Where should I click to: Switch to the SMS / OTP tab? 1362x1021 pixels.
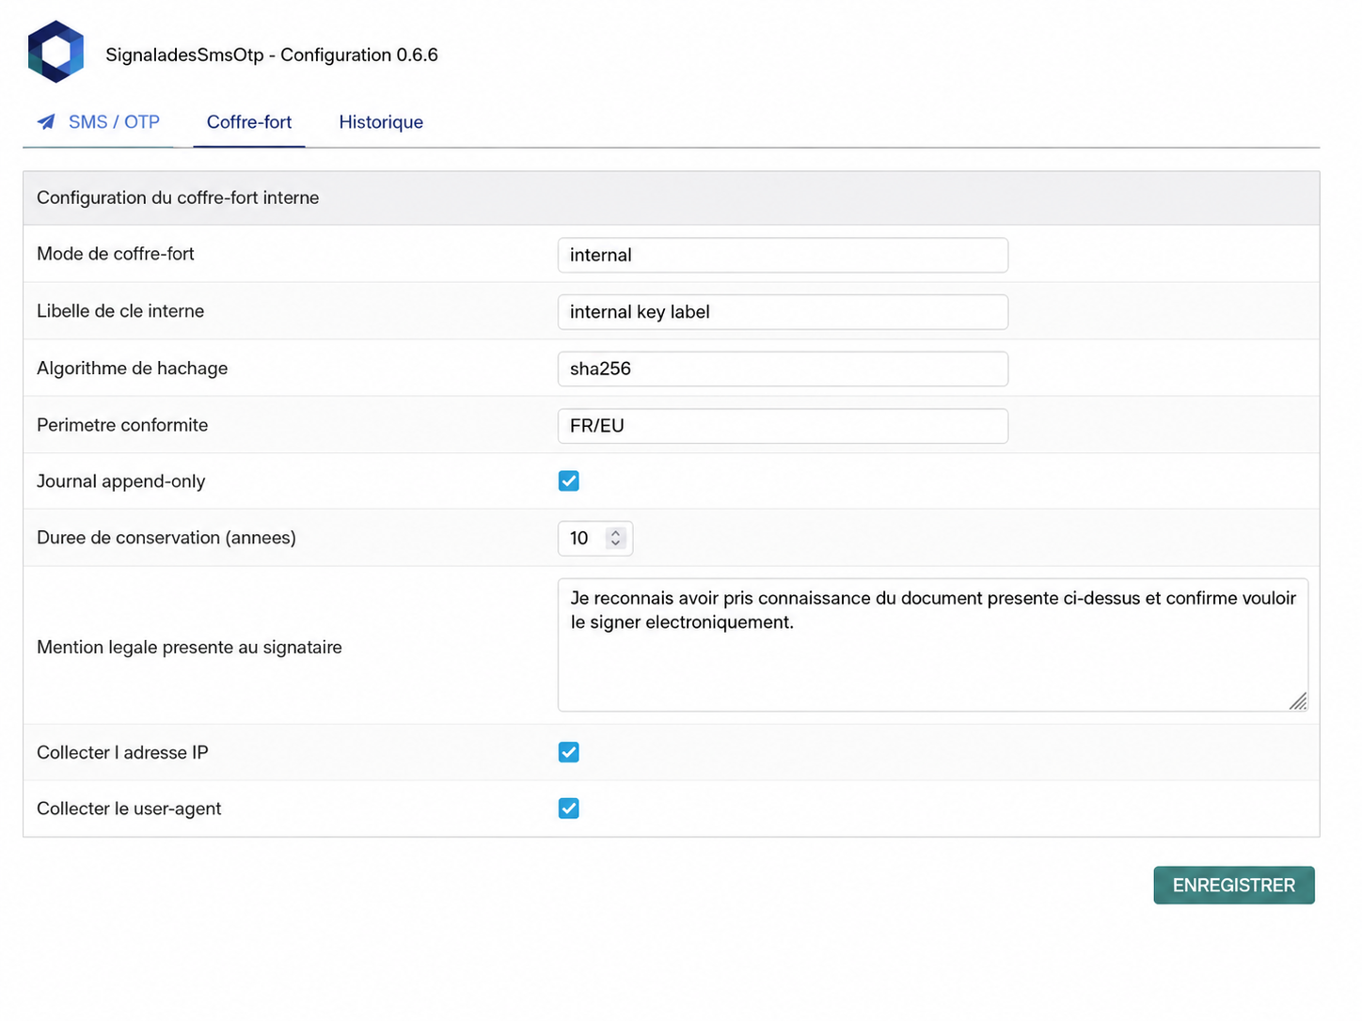(x=98, y=122)
